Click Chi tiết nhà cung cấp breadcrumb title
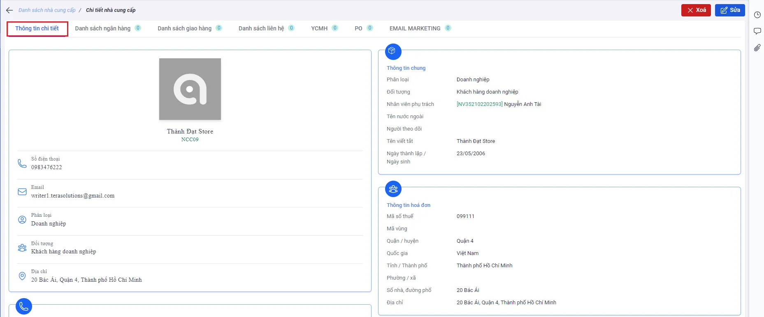This screenshot has height=317, width=764. coord(111,10)
